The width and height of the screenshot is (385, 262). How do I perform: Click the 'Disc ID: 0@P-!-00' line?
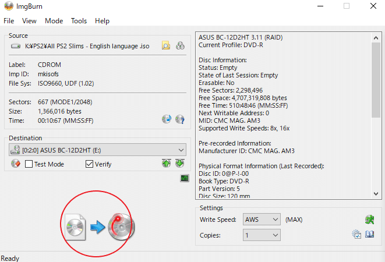tap(224, 174)
